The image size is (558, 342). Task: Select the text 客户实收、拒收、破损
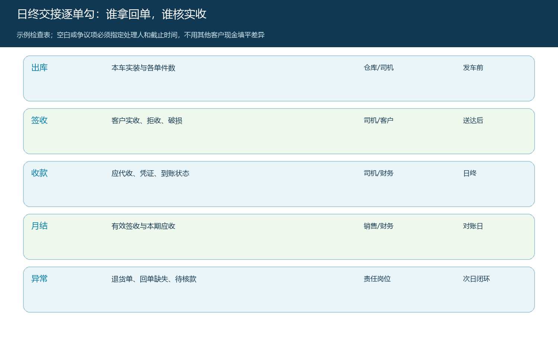click(x=147, y=120)
